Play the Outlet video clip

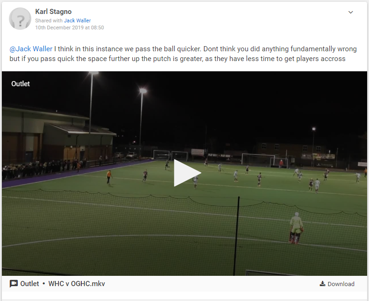[187, 173]
